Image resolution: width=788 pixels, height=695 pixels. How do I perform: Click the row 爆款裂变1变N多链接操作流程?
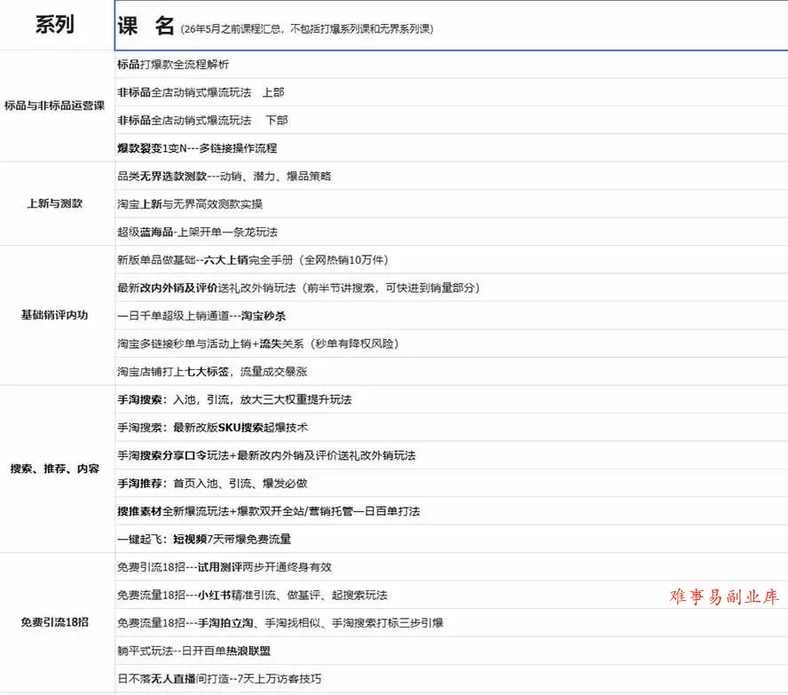[x=452, y=148]
